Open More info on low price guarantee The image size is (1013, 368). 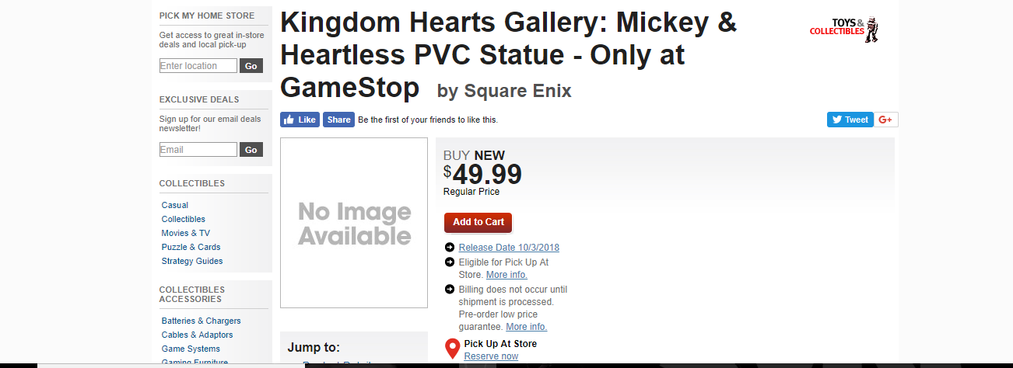click(x=526, y=327)
